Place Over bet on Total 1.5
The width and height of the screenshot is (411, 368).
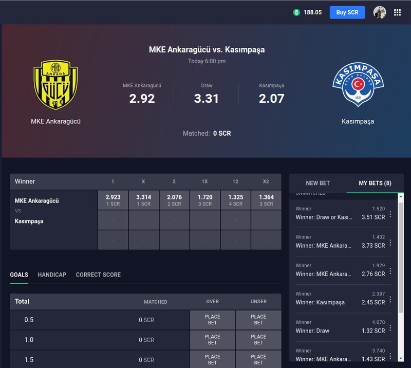[213, 360]
